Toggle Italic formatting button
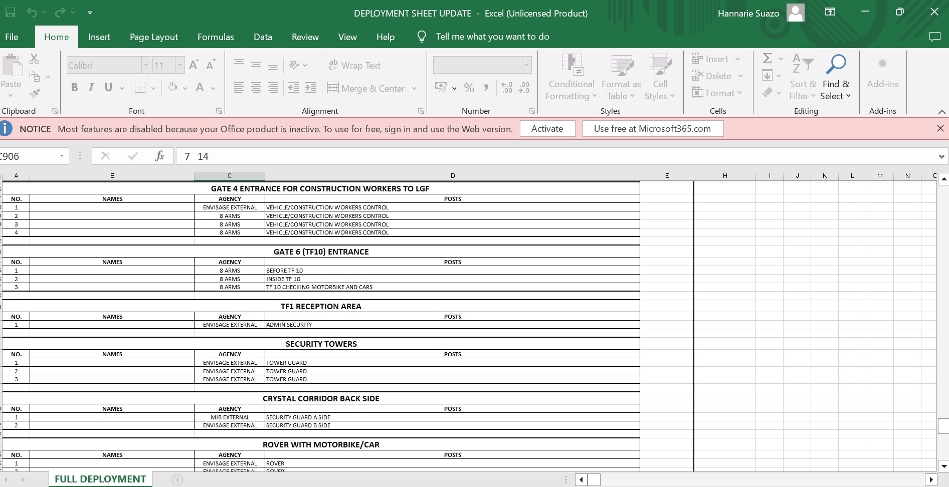The width and height of the screenshot is (949, 487). 91,88
